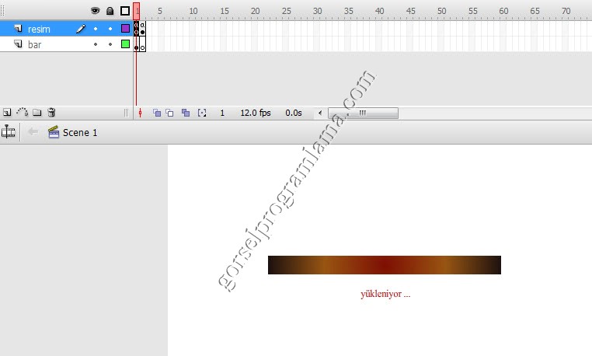Enable Onion Skin Outlines
This screenshot has width=592, height=356.
(169, 113)
